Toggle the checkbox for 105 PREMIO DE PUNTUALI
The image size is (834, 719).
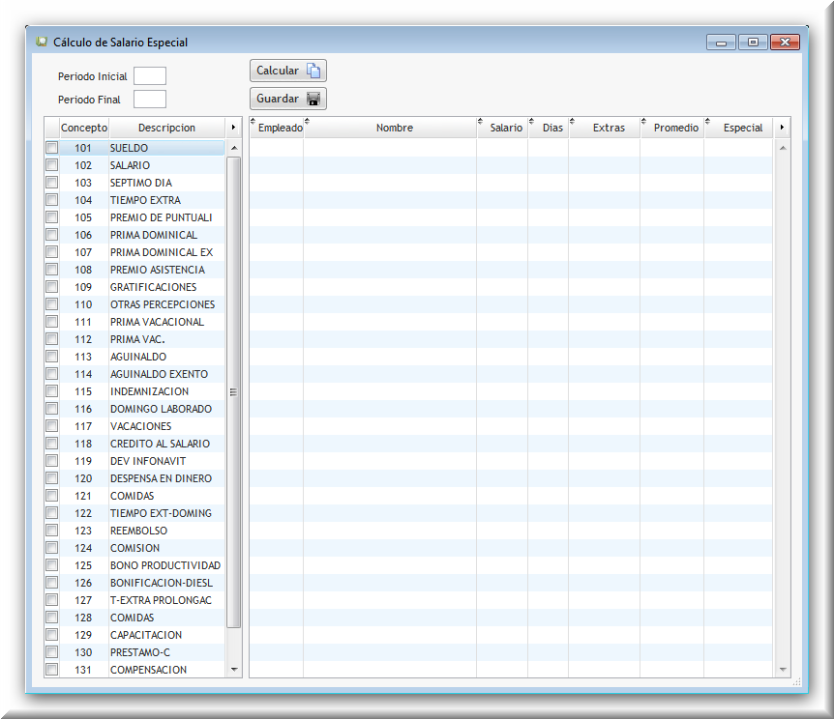(x=51, y=217)
